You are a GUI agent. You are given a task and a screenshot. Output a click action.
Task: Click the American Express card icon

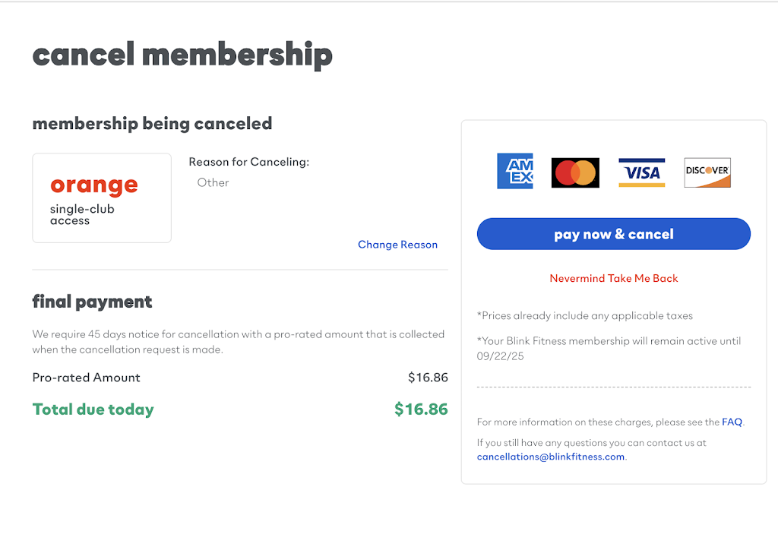coord(514,171)
